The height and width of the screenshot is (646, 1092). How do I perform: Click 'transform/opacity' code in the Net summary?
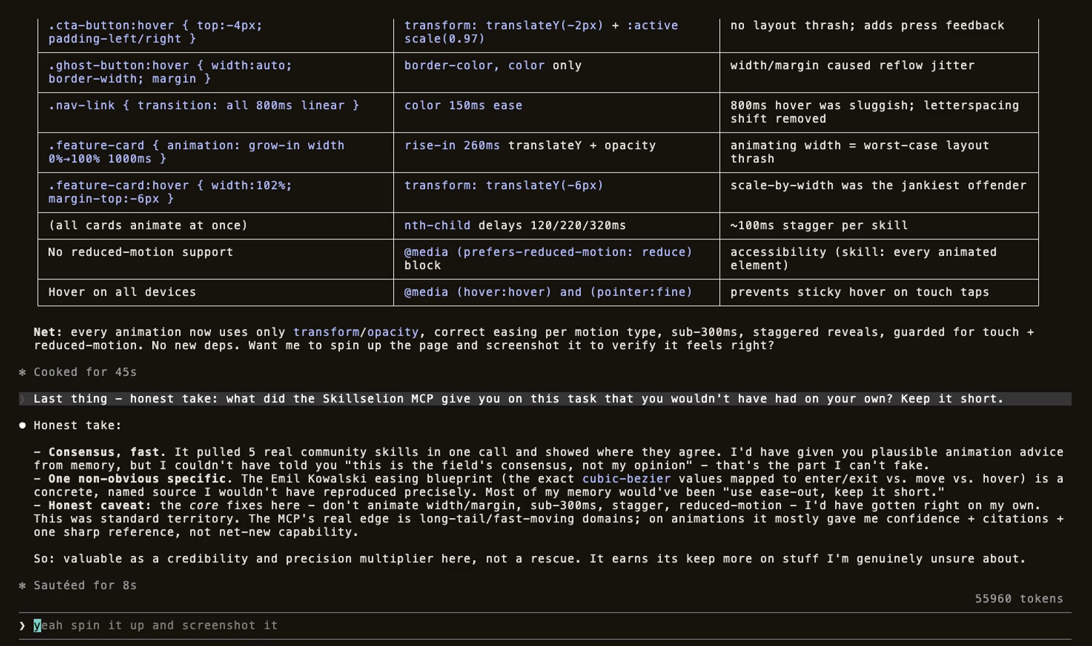click(x=356, y=332)
